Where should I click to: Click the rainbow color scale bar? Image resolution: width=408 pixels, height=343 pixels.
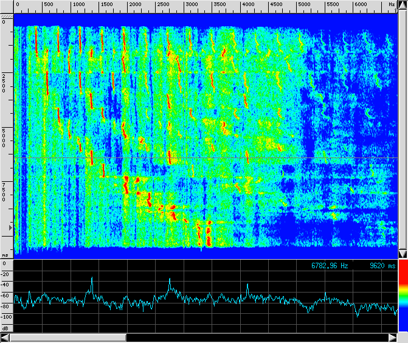(403, 296)
